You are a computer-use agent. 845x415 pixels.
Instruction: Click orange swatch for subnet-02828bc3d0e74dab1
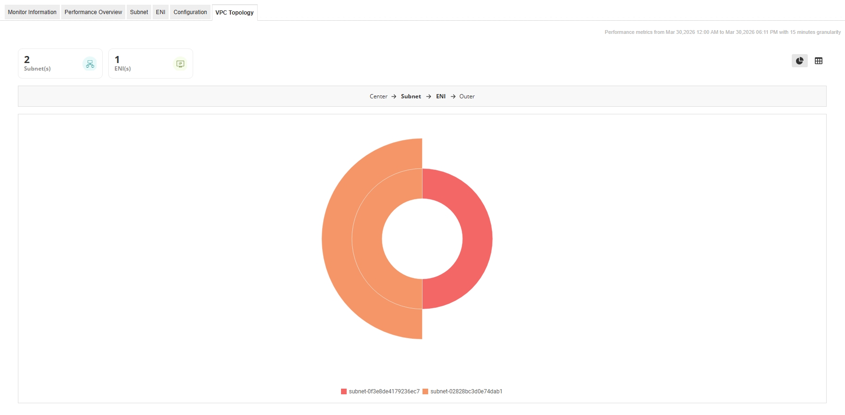pyautogui.click(x=425, y=391)
